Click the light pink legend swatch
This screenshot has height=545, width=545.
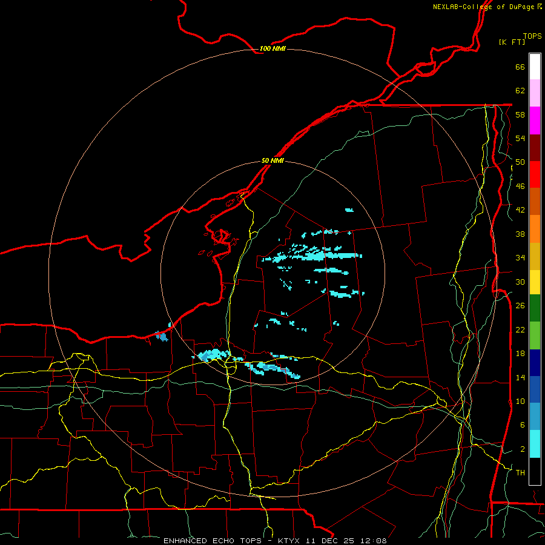[x=535, y=93]
